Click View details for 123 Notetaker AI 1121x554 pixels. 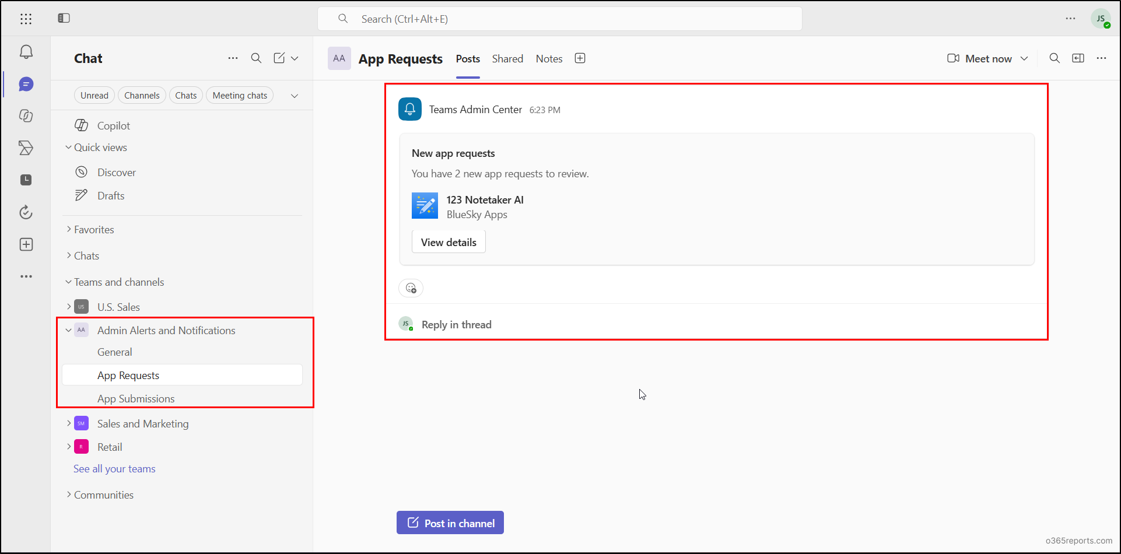click(x=449, y=242)
